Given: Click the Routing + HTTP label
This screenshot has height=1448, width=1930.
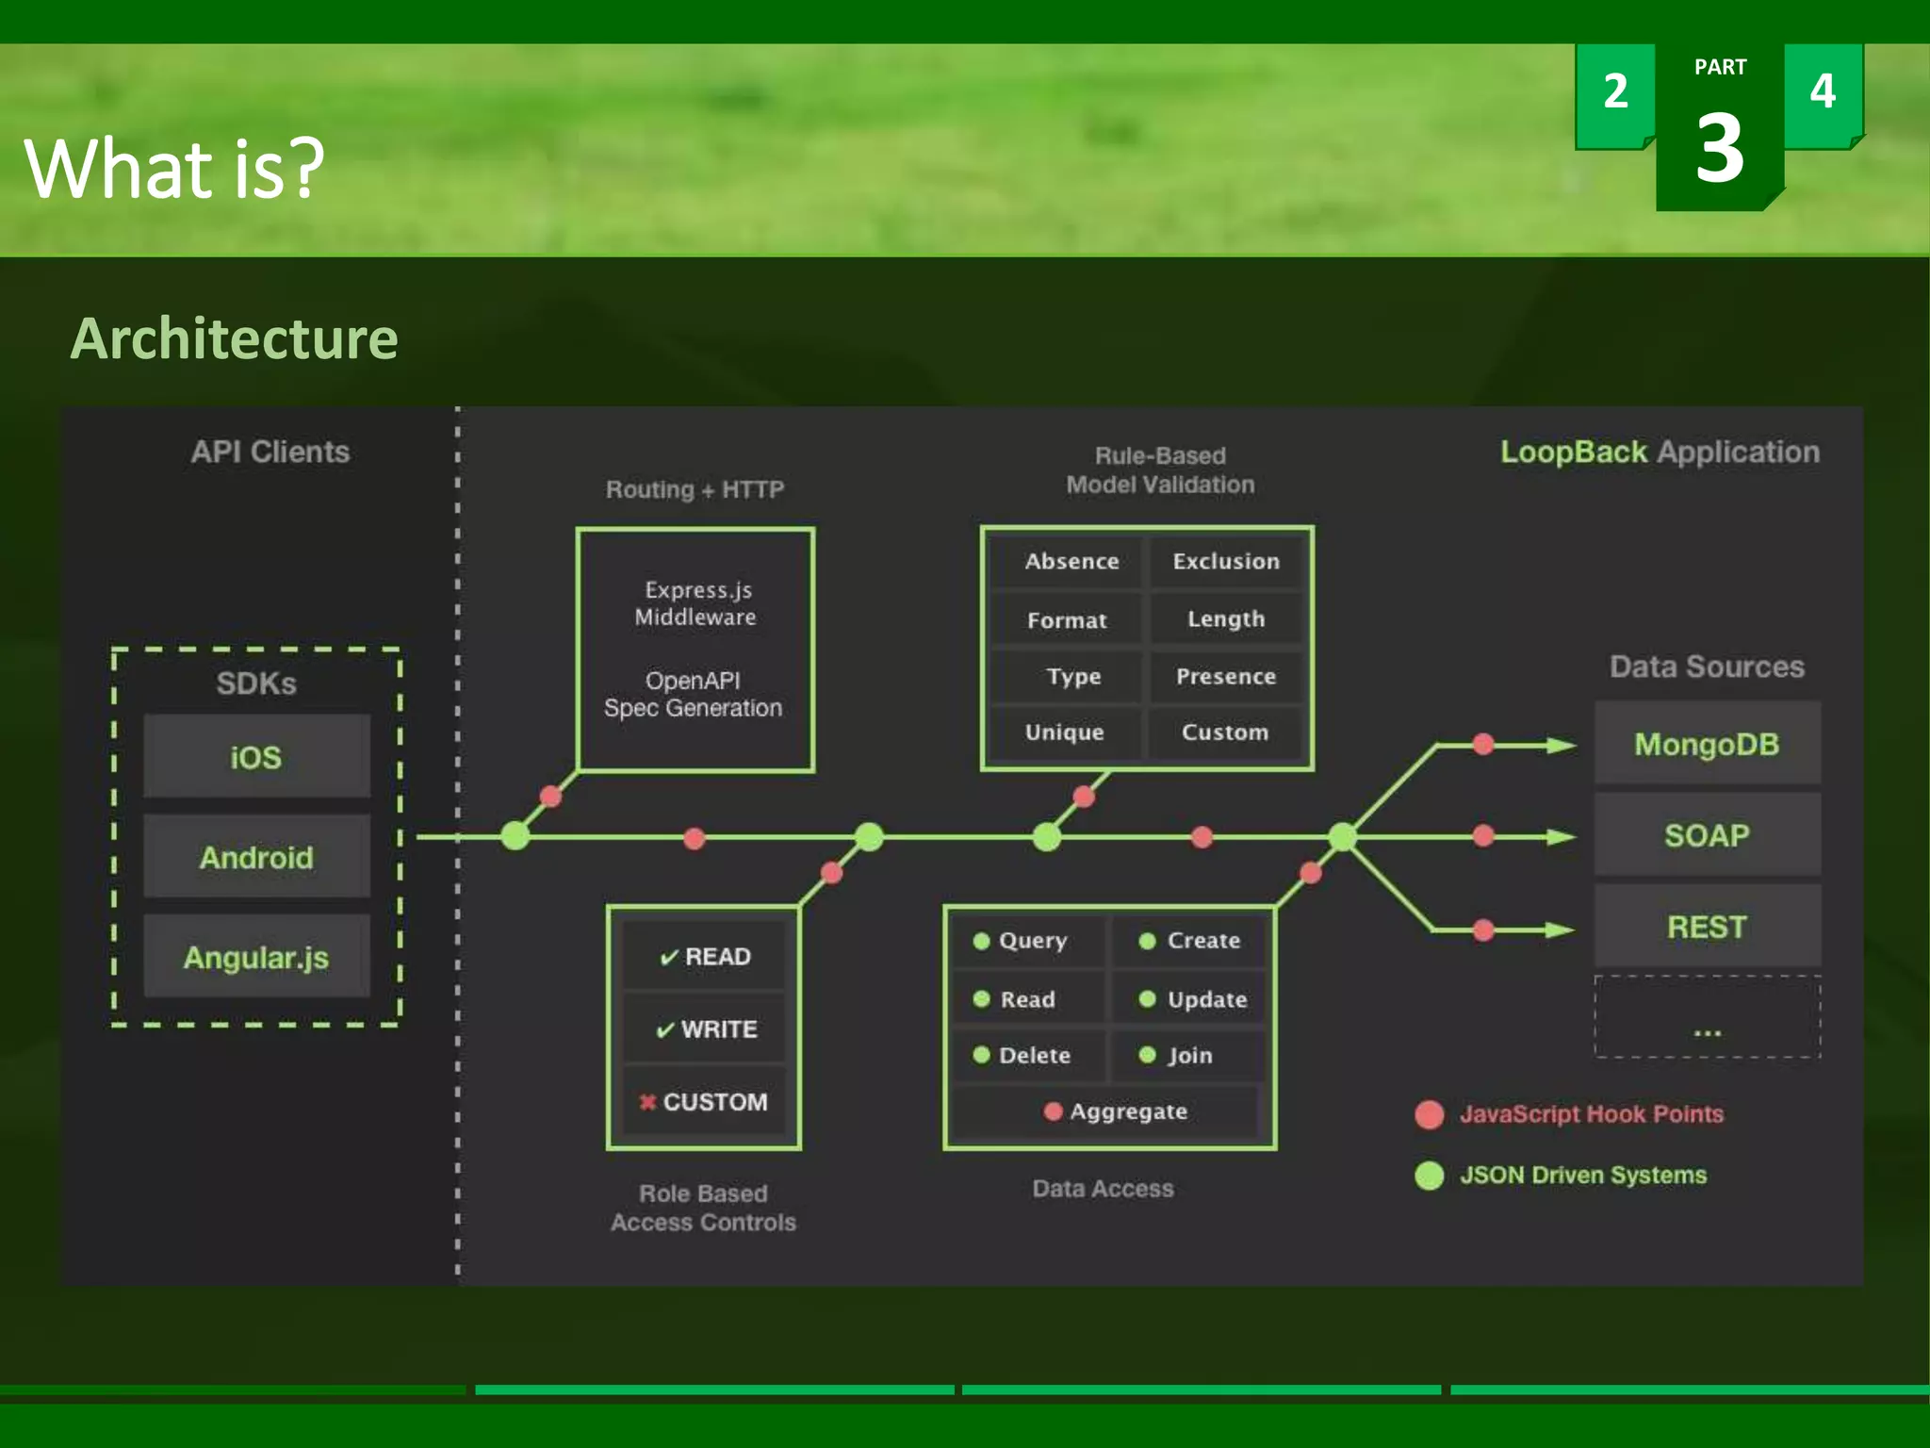Looking at the screenshot, I should pos(695,489).
